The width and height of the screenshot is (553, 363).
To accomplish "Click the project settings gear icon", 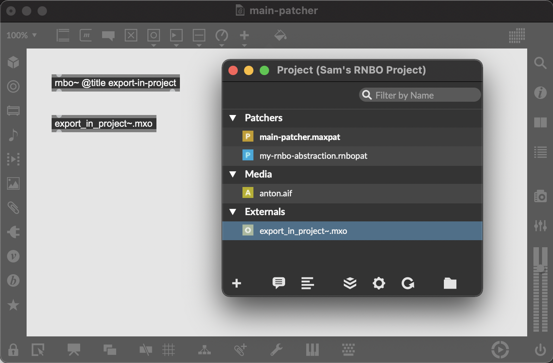I will pos(379,283).
